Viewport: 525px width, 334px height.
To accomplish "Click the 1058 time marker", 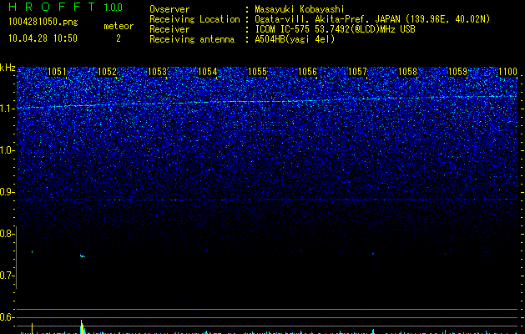I will point(407,72).
